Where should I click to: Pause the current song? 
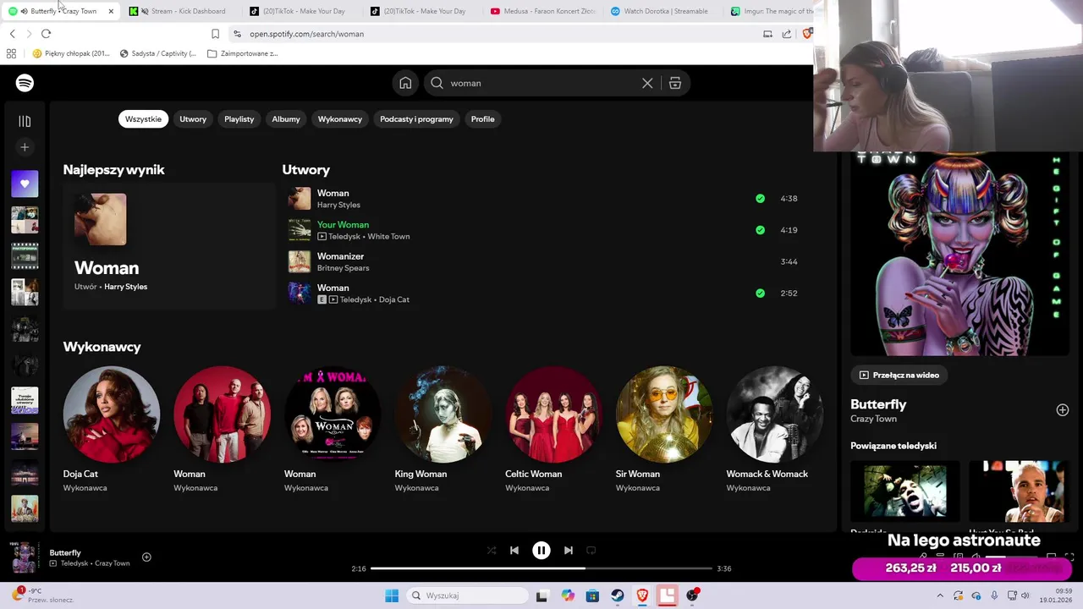pyautogui.click(x=541, y=550)
